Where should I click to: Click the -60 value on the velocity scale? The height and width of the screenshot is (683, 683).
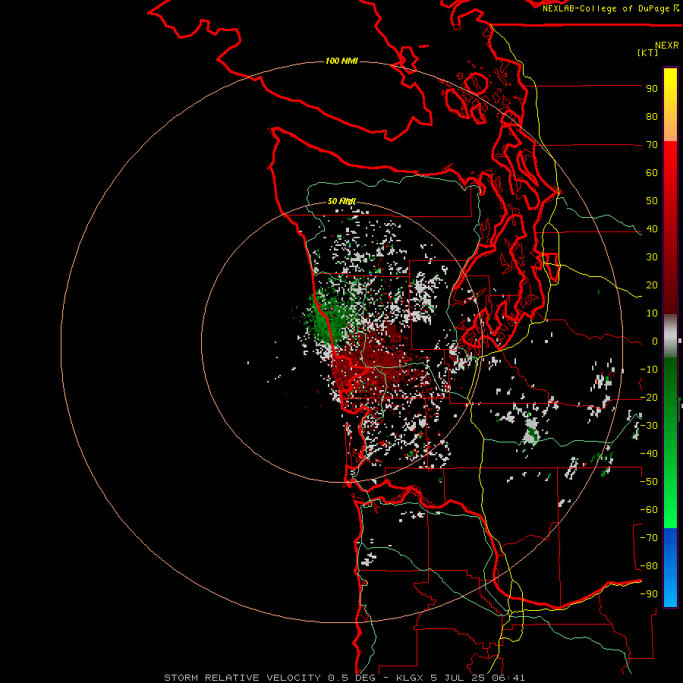click(649, 510)
